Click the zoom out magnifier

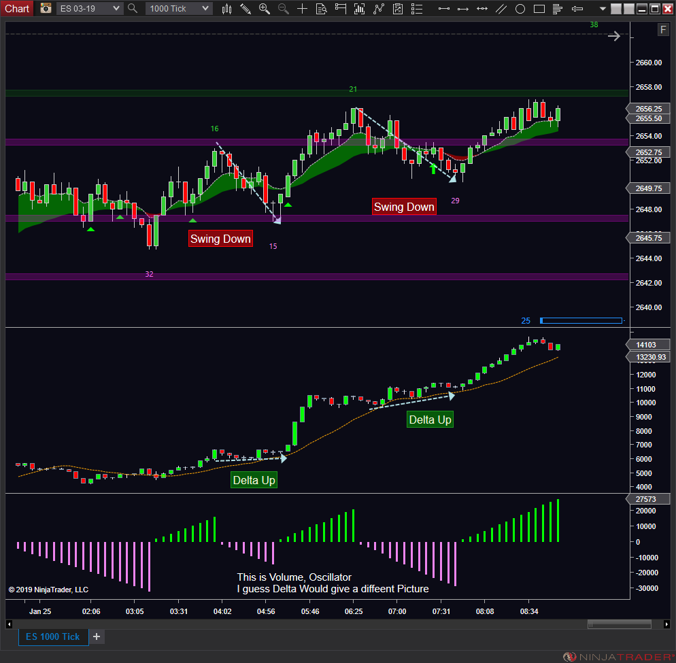[283, 9]
